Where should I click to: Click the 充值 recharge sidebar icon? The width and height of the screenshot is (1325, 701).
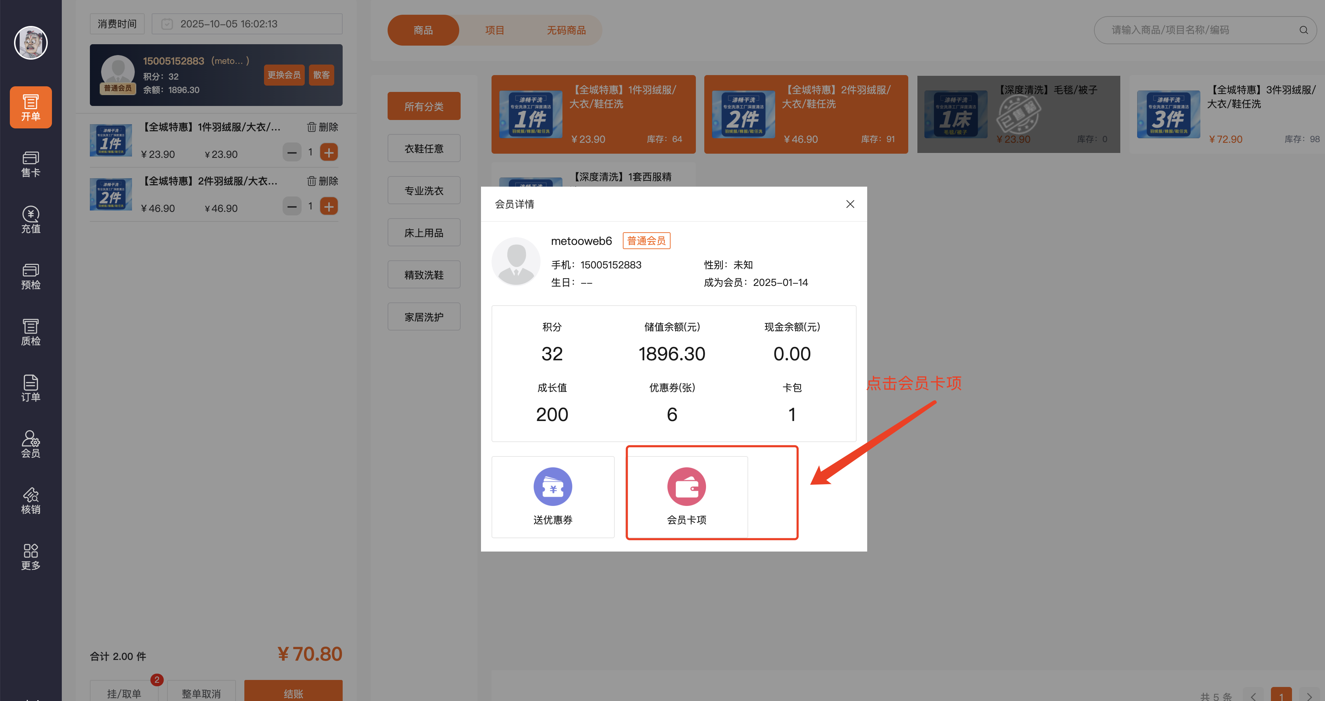[30, 220]
